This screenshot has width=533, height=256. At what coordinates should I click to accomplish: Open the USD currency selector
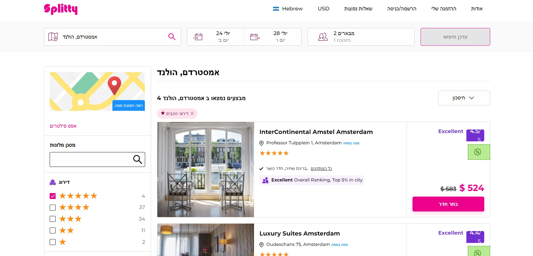tap(323, 9)
